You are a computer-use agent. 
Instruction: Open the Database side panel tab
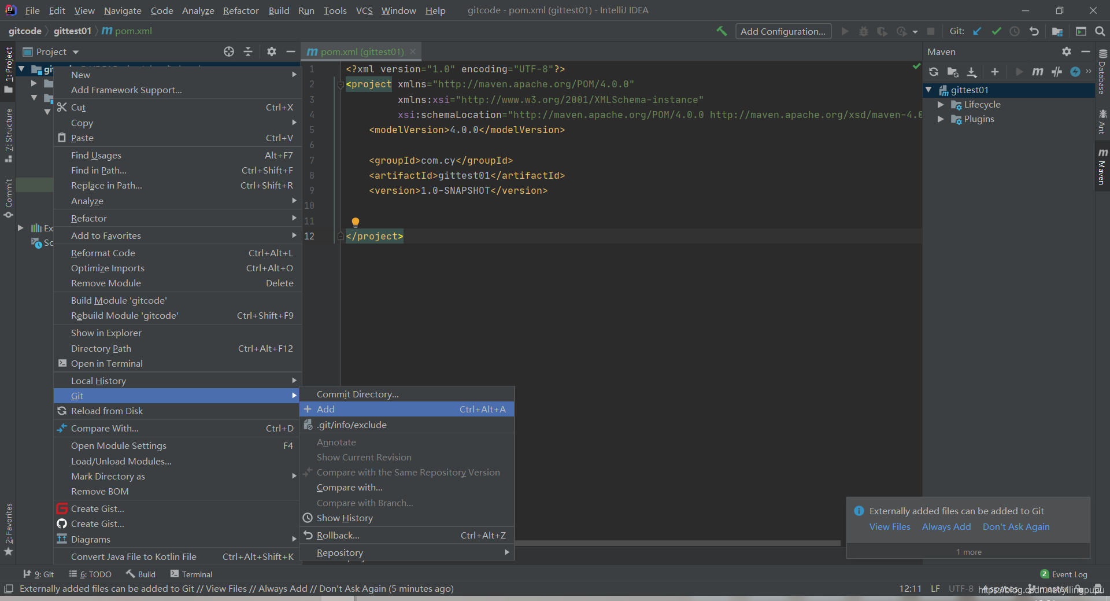pos(1102,72)
